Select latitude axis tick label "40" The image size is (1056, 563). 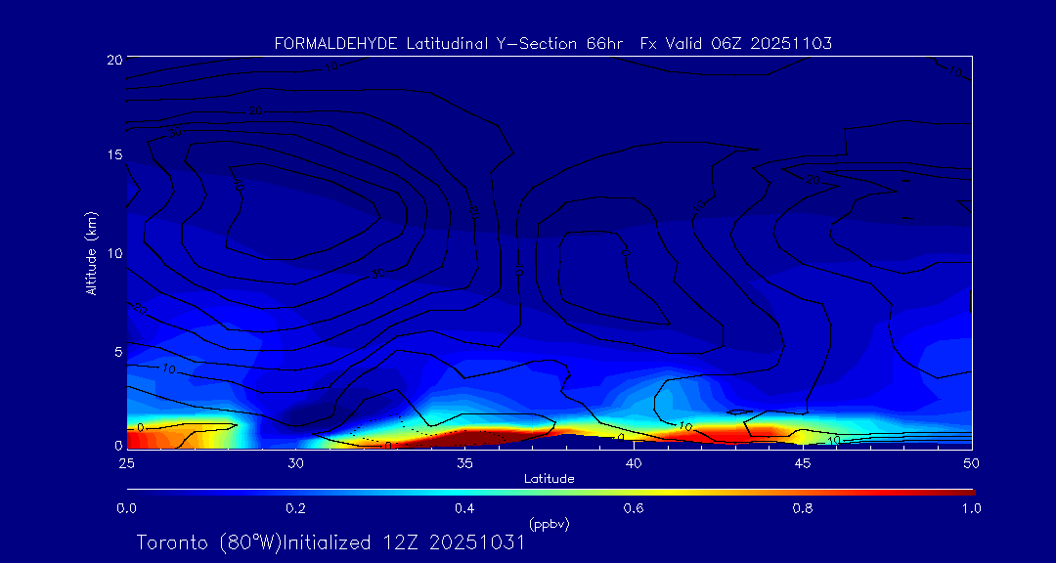pyautogui.click(x=634, y=463)
